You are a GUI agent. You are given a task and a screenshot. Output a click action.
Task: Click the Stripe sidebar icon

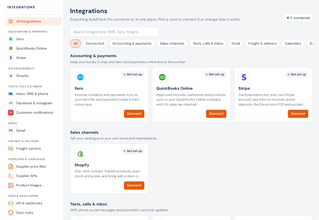pyautogui.click(x=11, y=58)
